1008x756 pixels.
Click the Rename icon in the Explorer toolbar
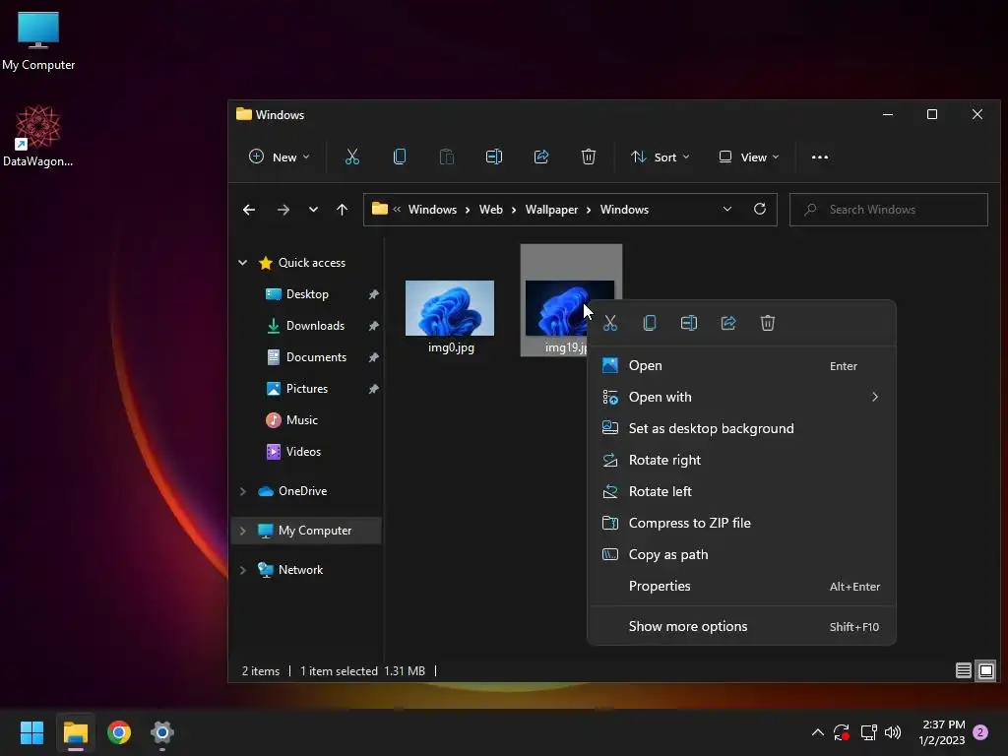point(494,157)
